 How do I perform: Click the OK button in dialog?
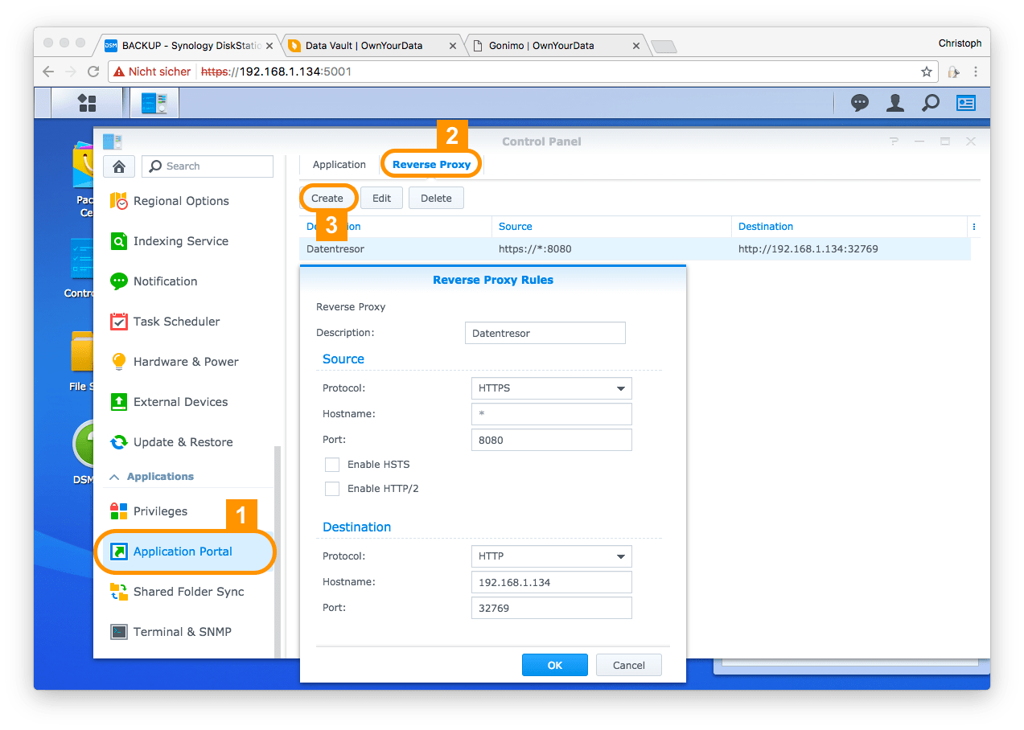(x=554, y=665)
